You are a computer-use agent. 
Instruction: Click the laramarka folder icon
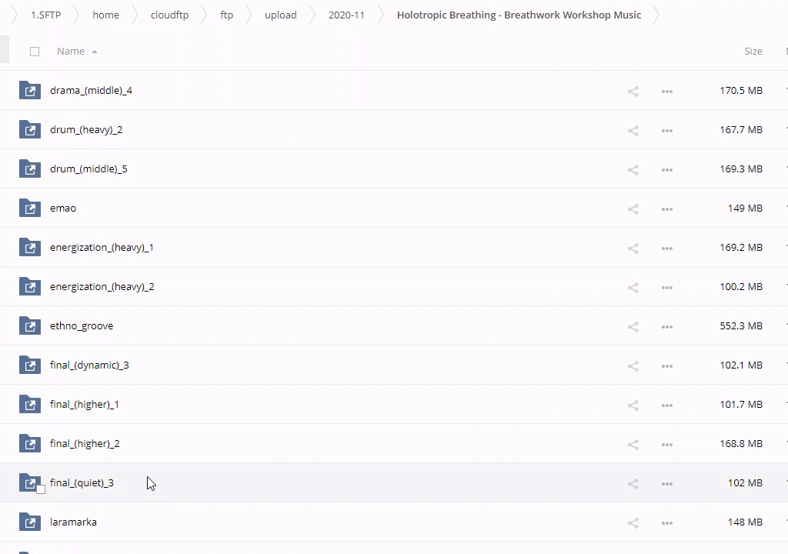[x=30, y=522]
